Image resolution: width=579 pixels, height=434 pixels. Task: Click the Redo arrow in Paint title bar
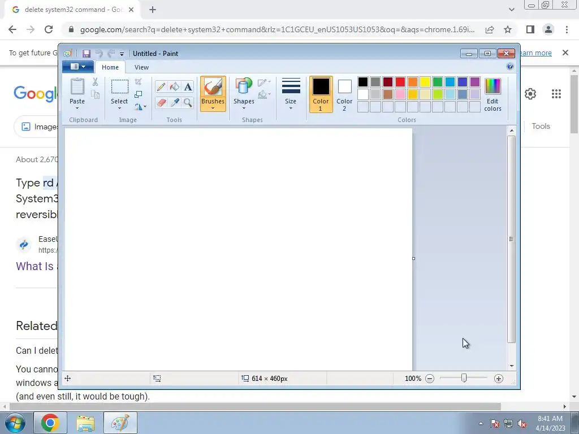point(111,54)
